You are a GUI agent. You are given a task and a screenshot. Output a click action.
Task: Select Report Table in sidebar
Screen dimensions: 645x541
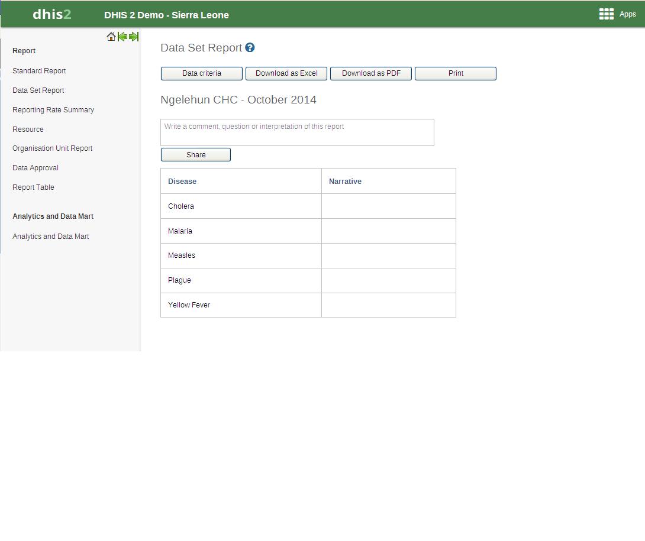pyautogui.click(x=33, y=187)
